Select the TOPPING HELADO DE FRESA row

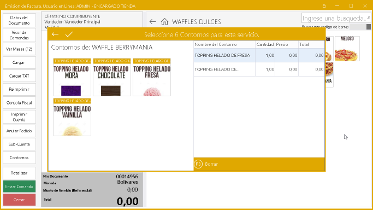259,55
